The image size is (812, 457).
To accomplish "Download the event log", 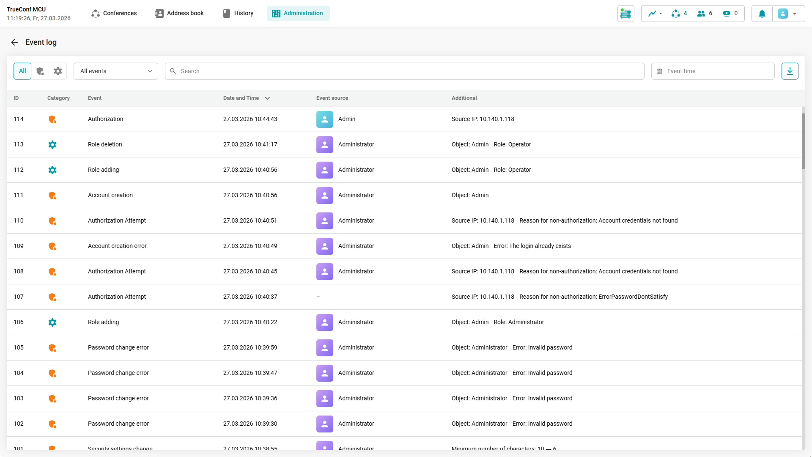I will point(790,71).
